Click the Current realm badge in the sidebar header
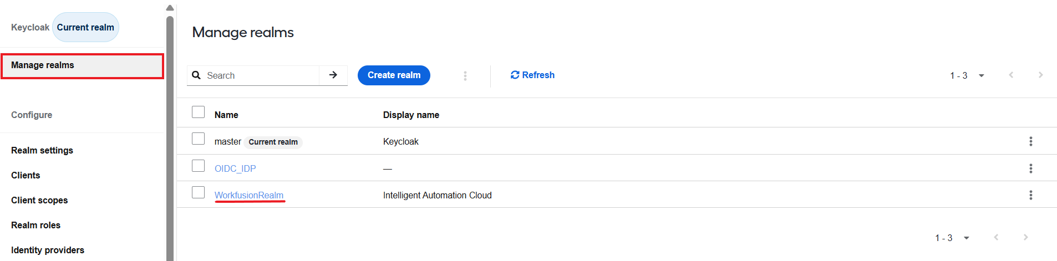This screenshot has width=1057, height=261. click(85, 27)
